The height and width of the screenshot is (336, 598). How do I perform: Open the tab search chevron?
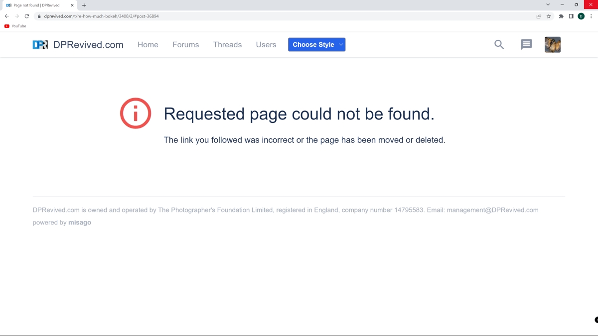point(548,4)
